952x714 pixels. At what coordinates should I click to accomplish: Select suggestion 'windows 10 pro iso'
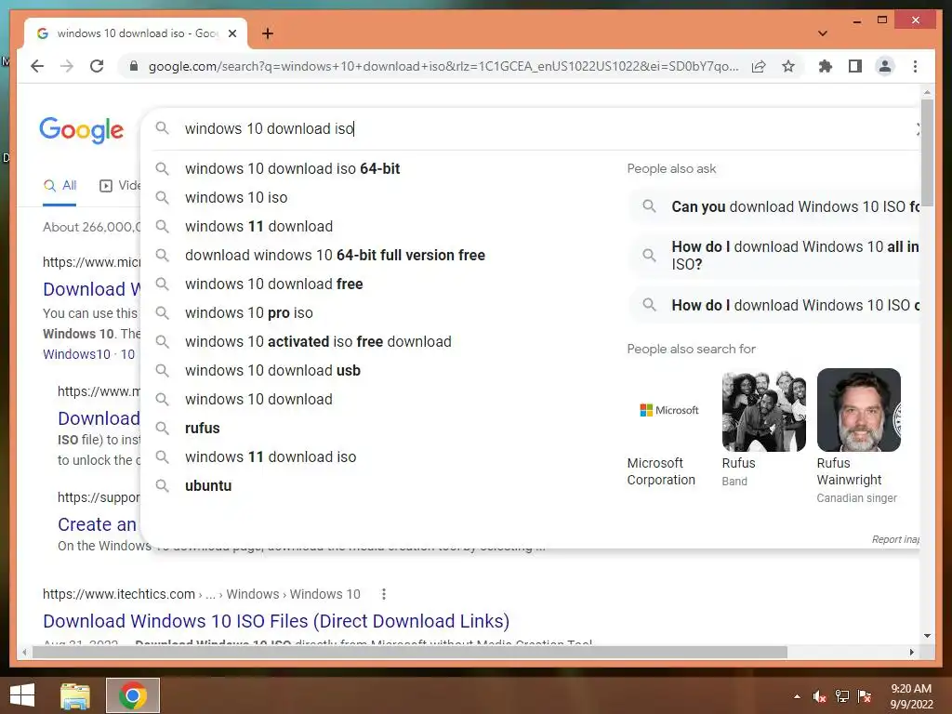point(249,312)
